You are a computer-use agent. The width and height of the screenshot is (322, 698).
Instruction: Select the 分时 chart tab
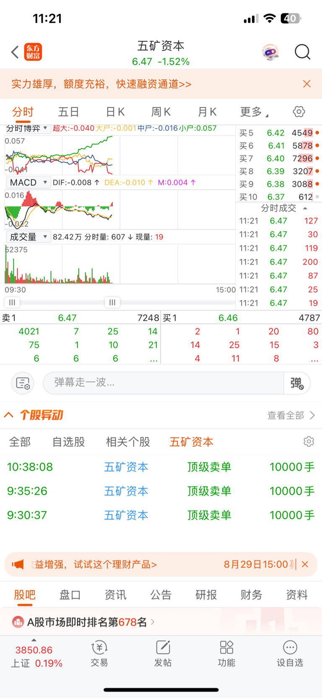[x=23, y=112]
